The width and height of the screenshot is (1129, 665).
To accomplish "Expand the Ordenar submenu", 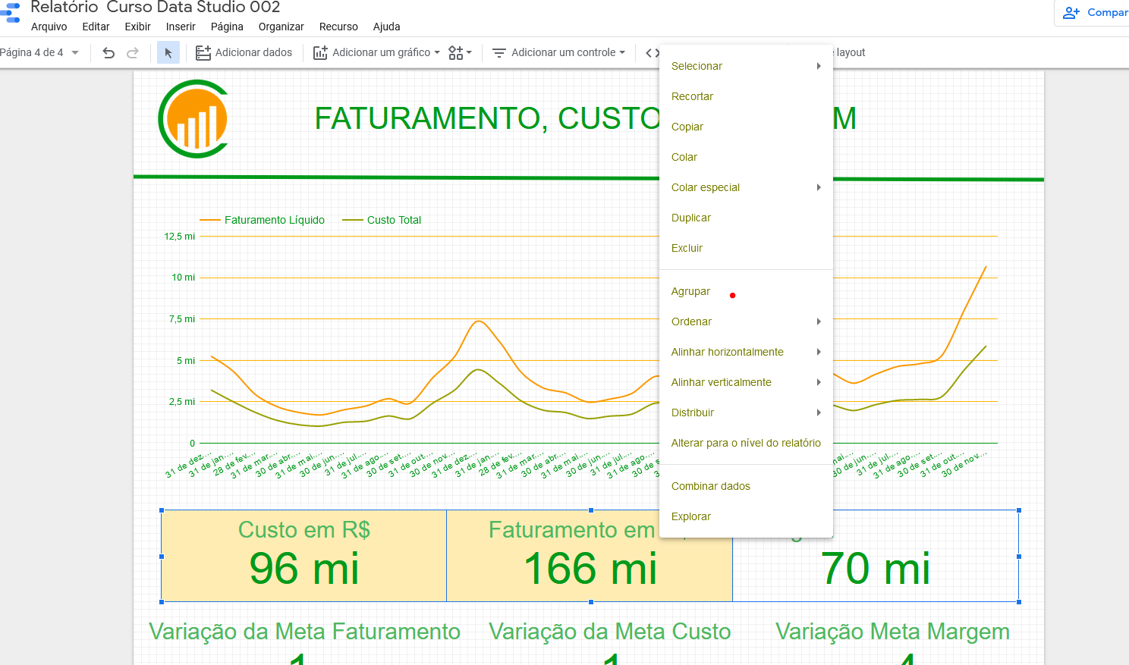I will (746, 322).
